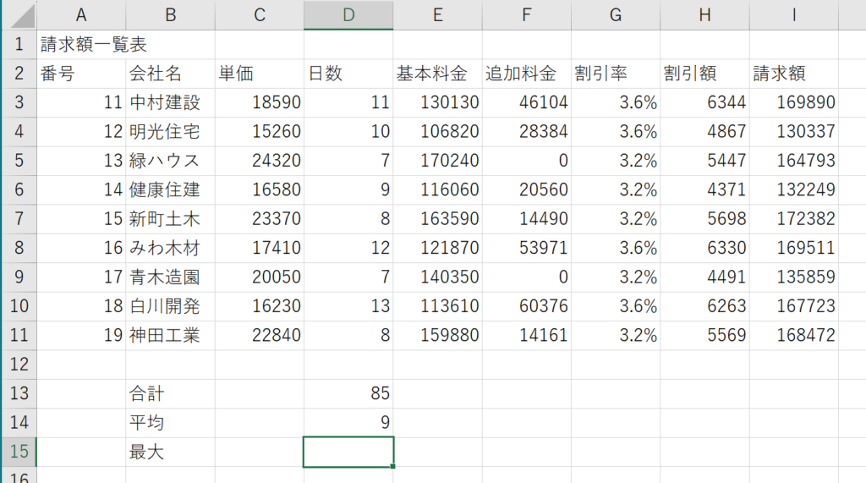Click the average days cell 9 in row 14
Image resolution: width=866 pixels, height=483 pixels.
[348, 423]
